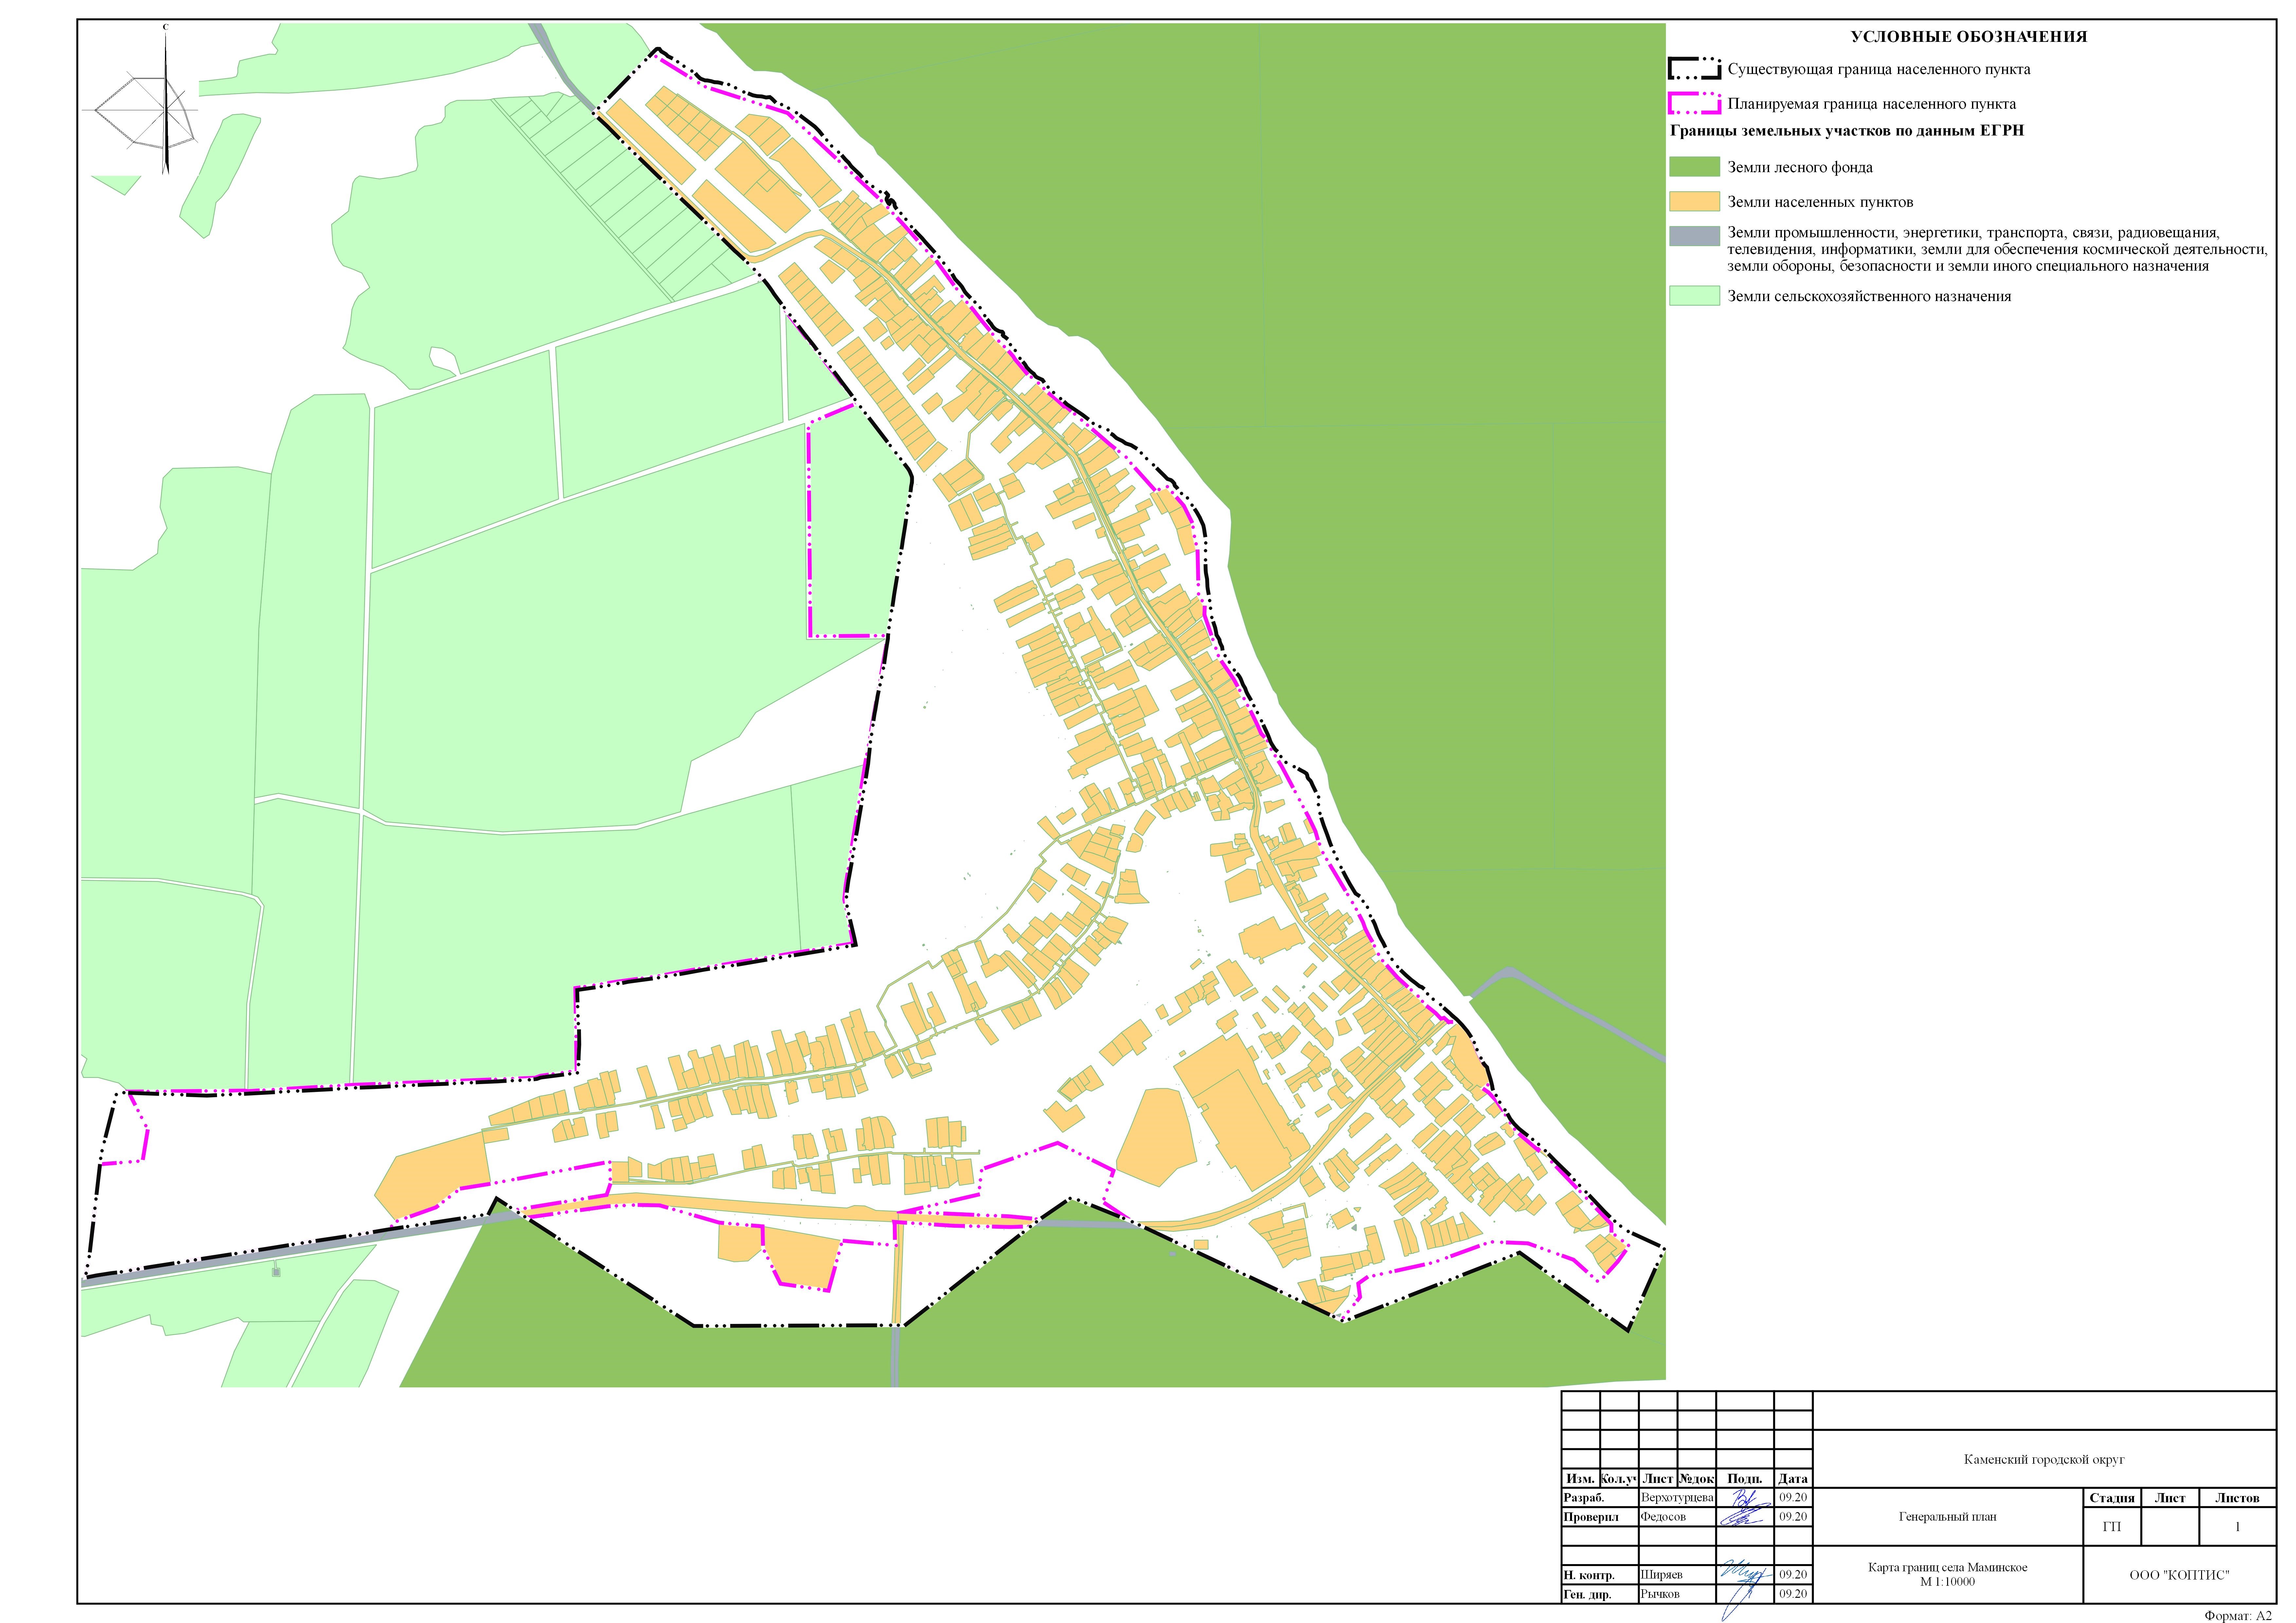The height and width of the screenshot is (1623, 2296).
Task: Select the light green agricultural lands swatch
Action: (x=1694, y=296)
